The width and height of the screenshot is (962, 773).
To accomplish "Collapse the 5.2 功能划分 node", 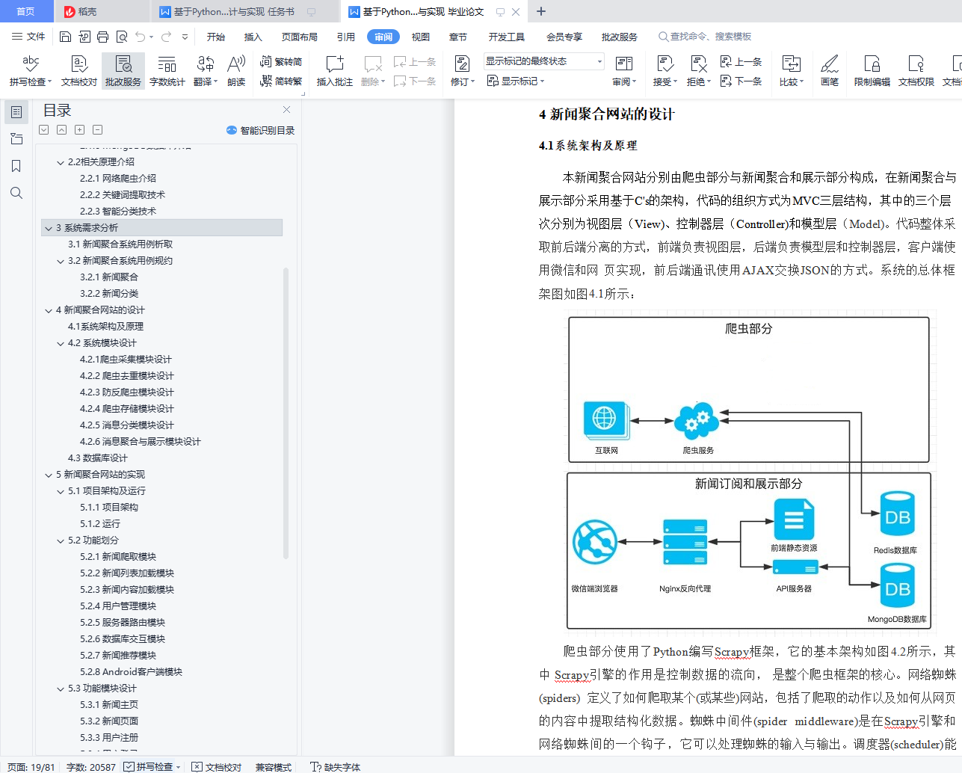I will pyautogui.click(x=61, y=541).
